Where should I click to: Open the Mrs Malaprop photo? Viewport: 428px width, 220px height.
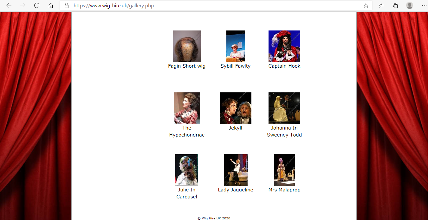coord(284,170)
